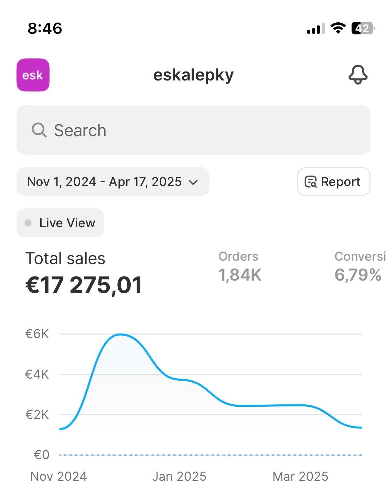The image size is (387, 490).
Task: Open Nov 1, 2024 - Apr 17, 2025 date picker
Action: [105, 182]
